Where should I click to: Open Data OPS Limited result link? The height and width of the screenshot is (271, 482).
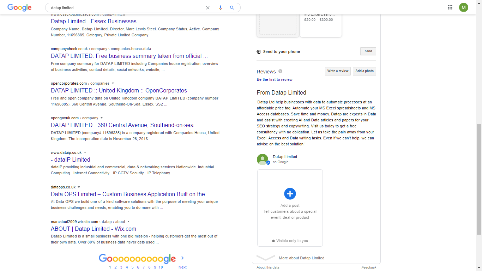point(131,194)
